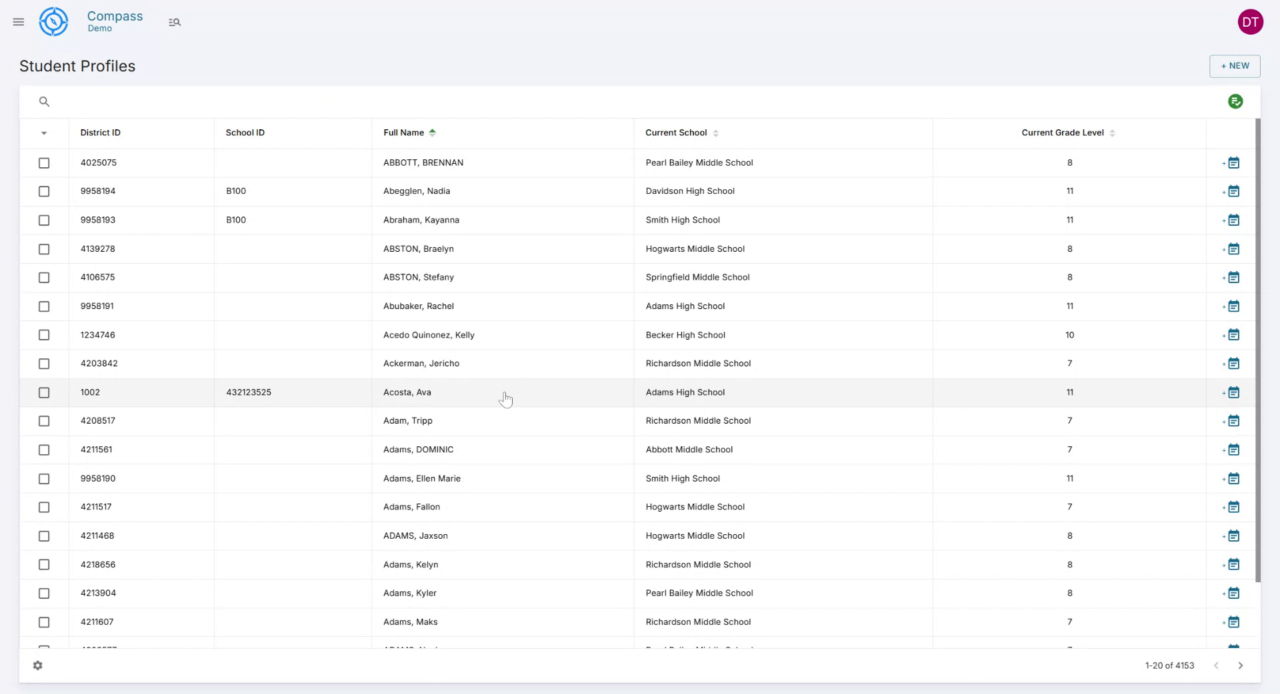
Task: Open the DT user avatar
Action: point(1251,21)
